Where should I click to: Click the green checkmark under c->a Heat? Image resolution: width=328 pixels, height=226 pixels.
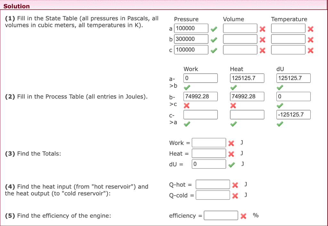[234, 123]
